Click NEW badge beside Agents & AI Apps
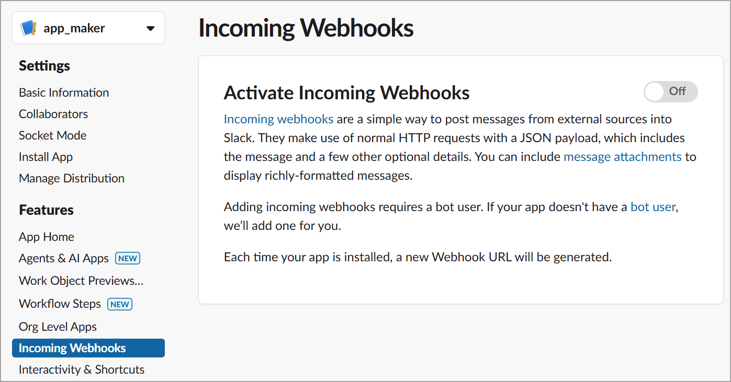This screenshot has width=731, height=382. (x=128, y=258)
